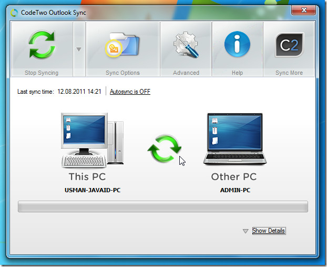Click the USMAN-JAVAID-PC computer name
The height and width of the screenshot is (267, 327).
tap(93, 190)
